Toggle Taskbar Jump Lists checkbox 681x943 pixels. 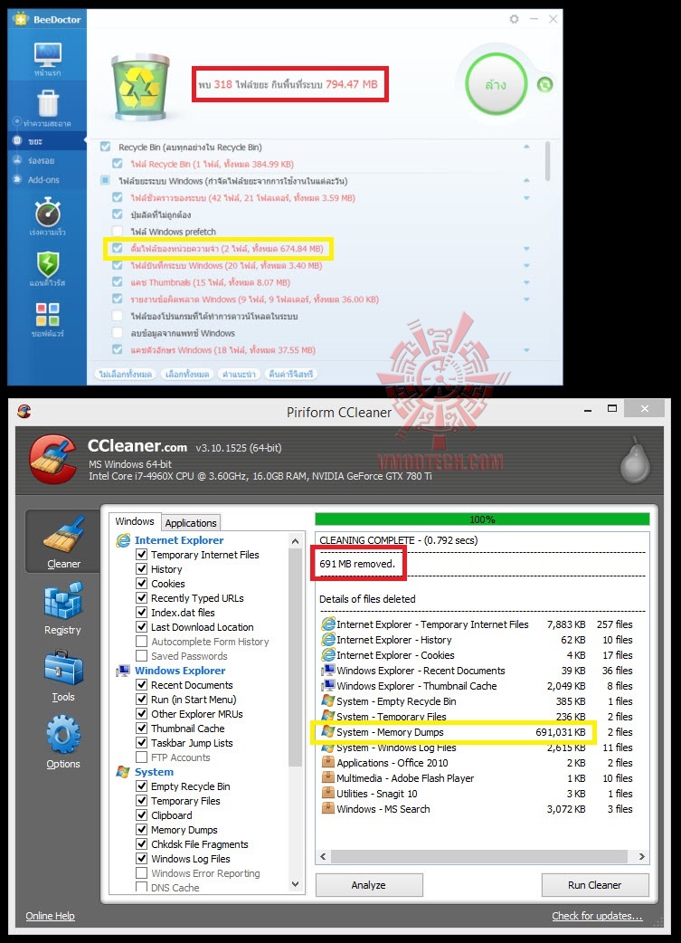click(142, 743)
